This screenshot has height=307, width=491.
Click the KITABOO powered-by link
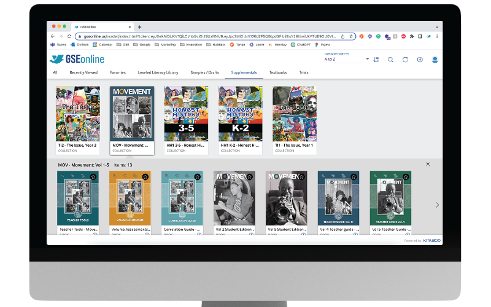tap(432, 241)
